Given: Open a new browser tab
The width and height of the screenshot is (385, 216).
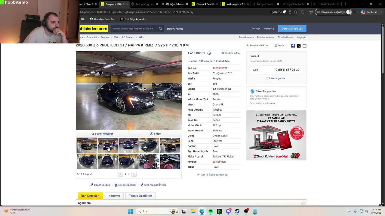Looking at the screenshot, I should pyautogui.click(x=346, y=4).
